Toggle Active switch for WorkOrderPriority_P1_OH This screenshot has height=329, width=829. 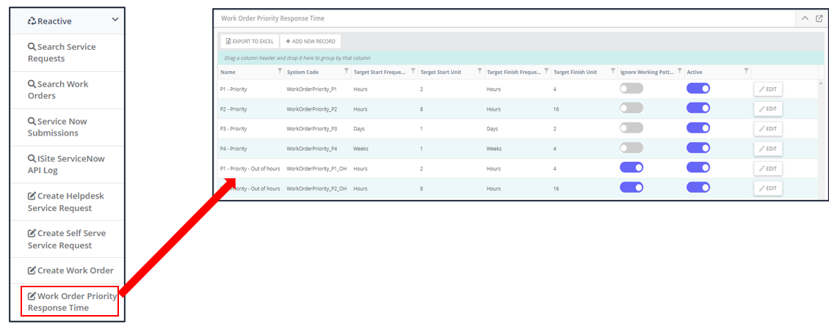(698, 168)
